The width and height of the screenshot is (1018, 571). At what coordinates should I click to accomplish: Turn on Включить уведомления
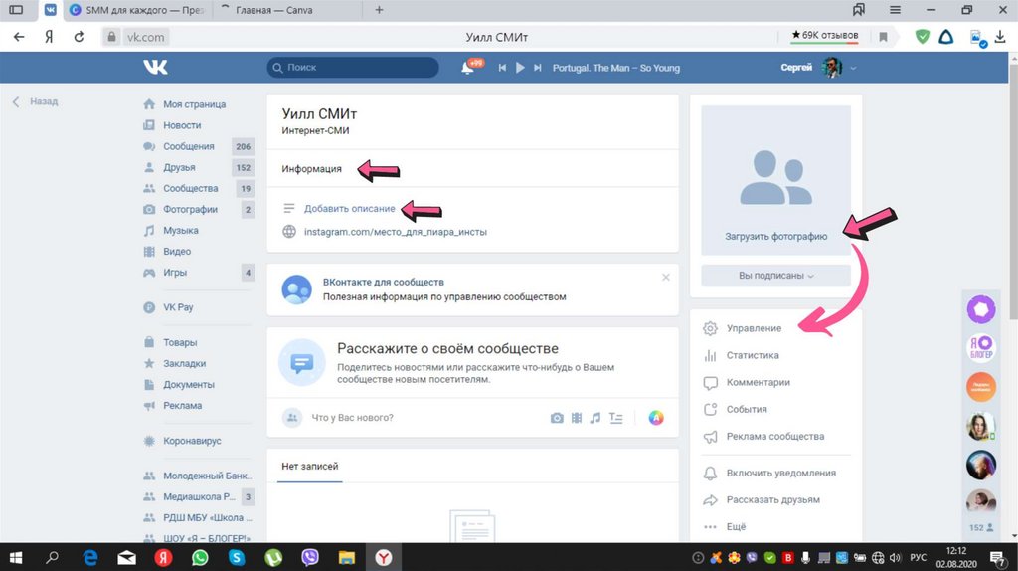pos(780,474)
